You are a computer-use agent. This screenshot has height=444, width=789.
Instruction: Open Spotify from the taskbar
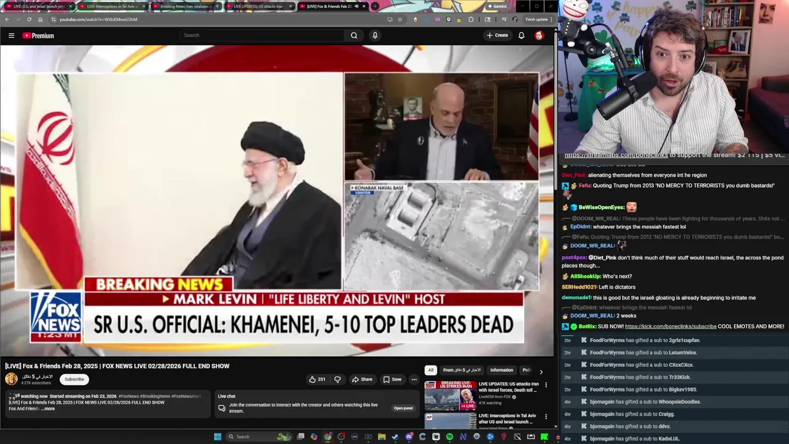tap(449, 437)
